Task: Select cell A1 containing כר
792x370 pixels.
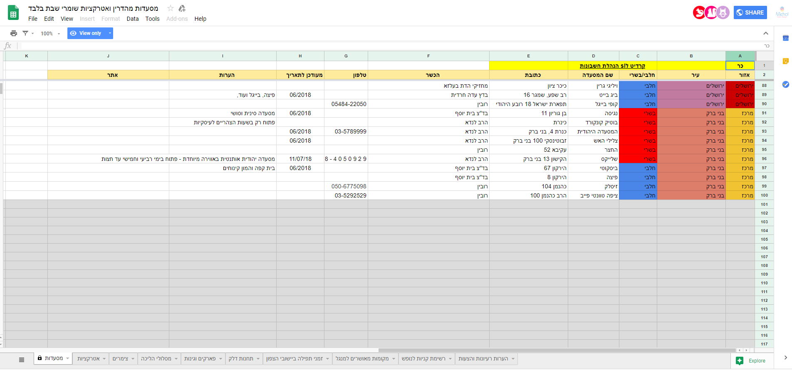Action: pyautogui.click(x=740, y=66)
